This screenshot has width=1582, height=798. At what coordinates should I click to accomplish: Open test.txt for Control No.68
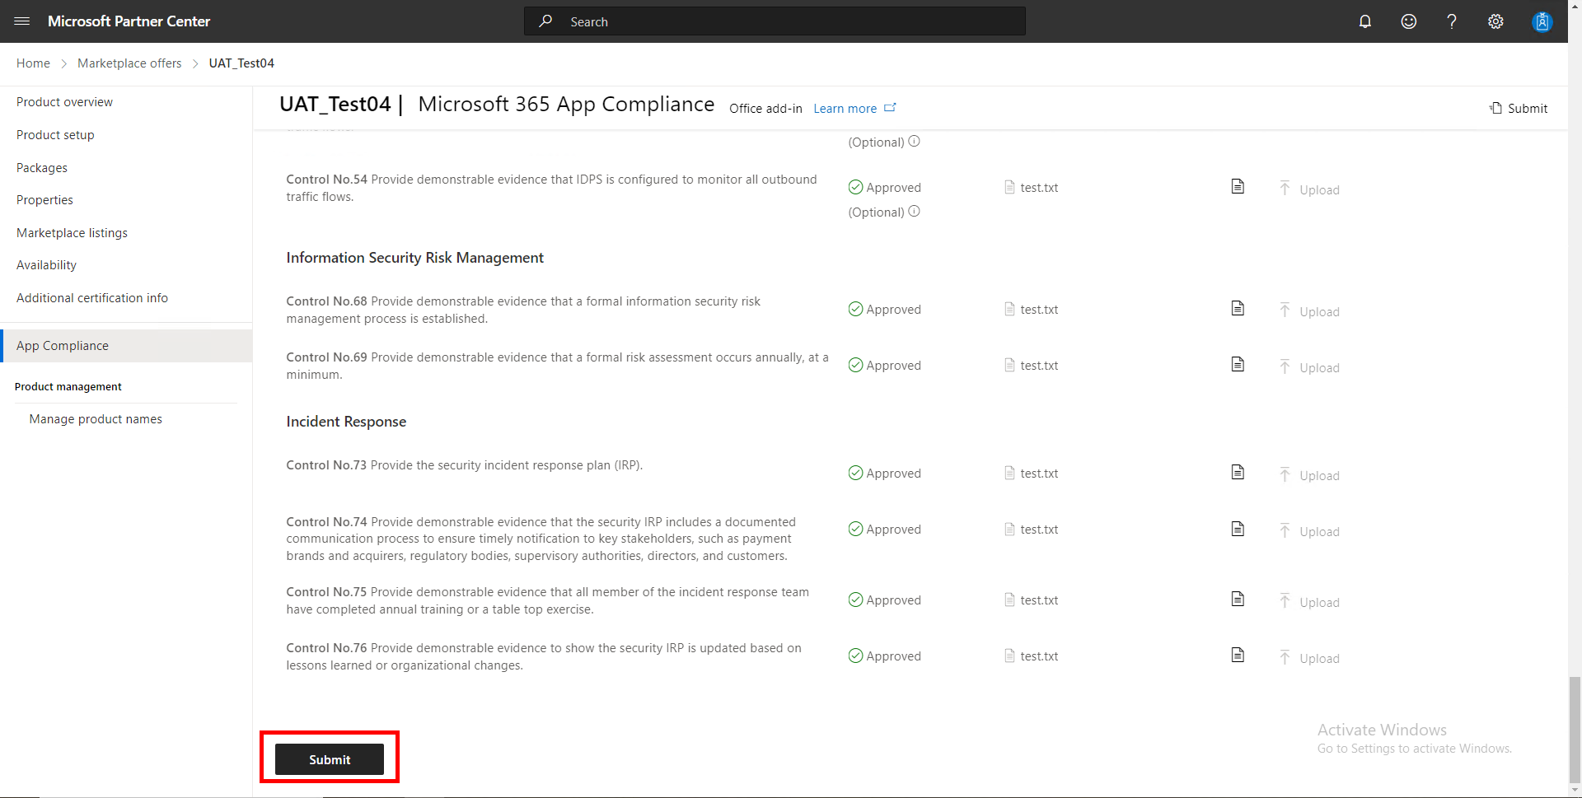point(1032,310)
